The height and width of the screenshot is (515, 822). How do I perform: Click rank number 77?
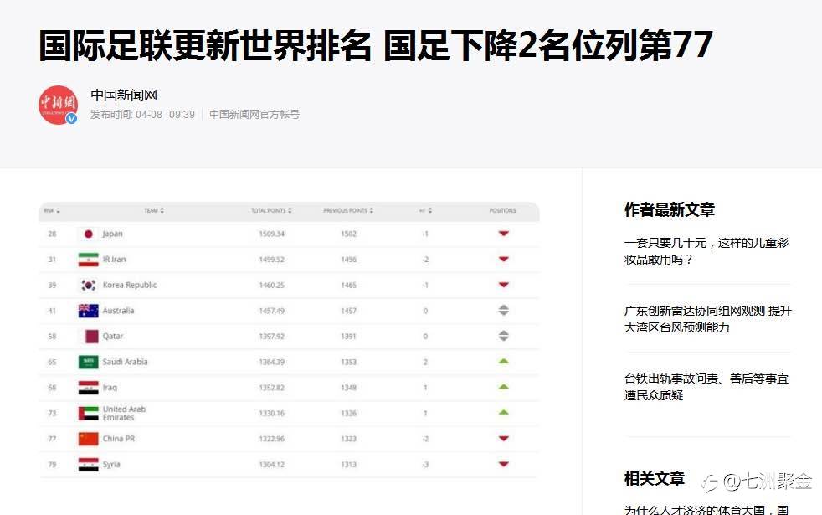[x=52, y=439]
